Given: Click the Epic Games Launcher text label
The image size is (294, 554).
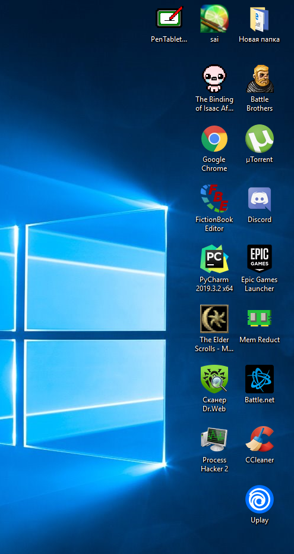Looking at the screenshot, I should (260, 284).
